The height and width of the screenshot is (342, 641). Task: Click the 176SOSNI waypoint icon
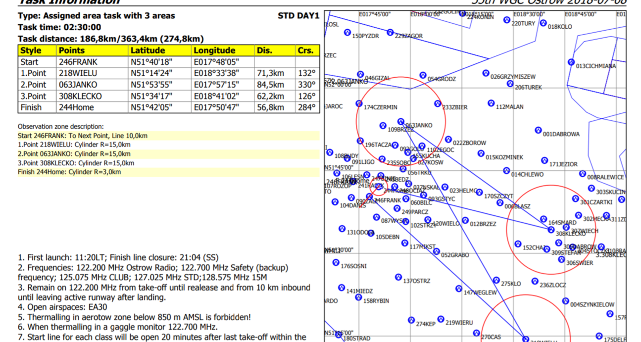coord(336,263)
